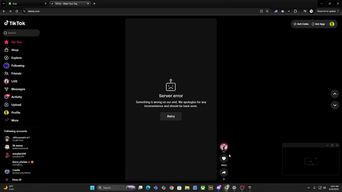Screen dimensions: 342x192
Task: Open the volume speaker tray icon
Action: [x=324, y=188]
